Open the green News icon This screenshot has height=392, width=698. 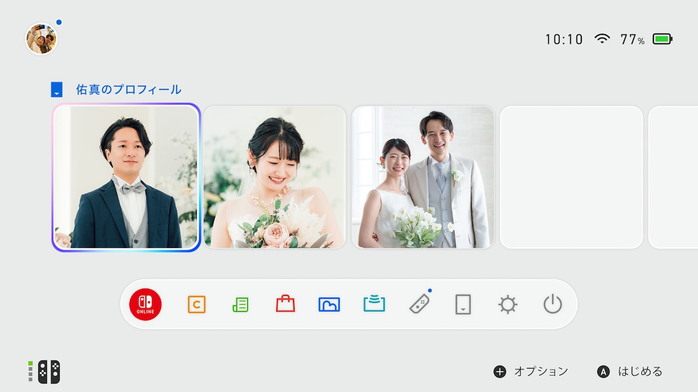point(241,305)
